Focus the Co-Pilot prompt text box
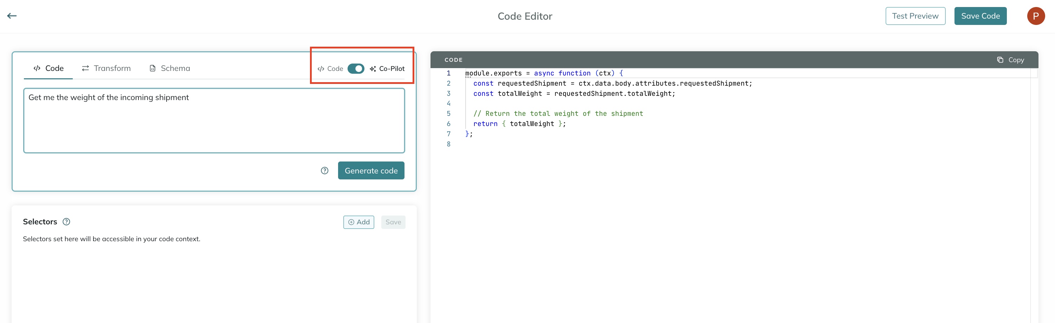This screenshot has width=1055, height=323. pyautogui.click(x=214, y=121)
